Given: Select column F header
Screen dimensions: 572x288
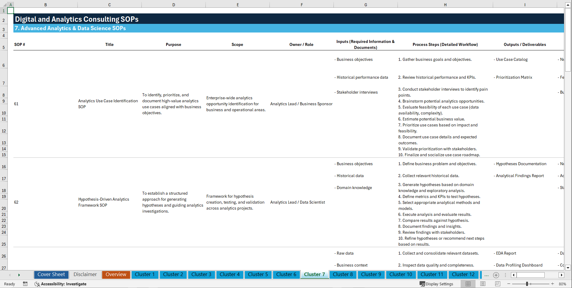Looking at the screenshot, I should click(302, 4).
